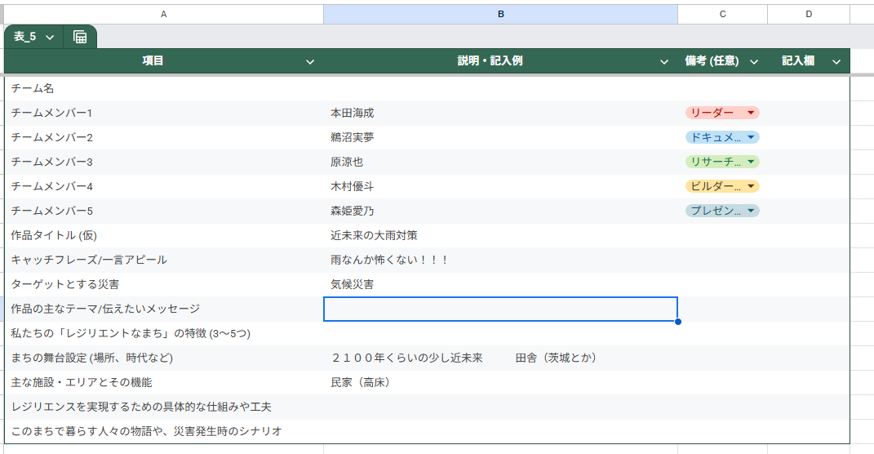Open the 説明・記入例 column header menu
Screen dimensions: 874x454
[x=665, y=61]
